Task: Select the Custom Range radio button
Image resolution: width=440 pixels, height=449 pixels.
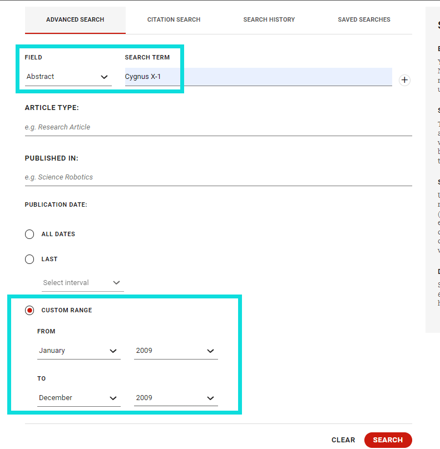Action: pyautogui.click(x=29, y=310)
